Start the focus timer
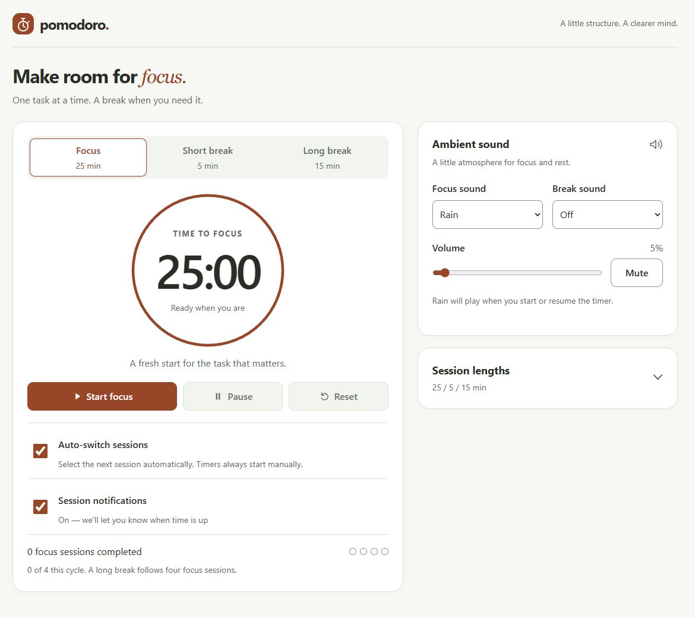 coord(102,396)
